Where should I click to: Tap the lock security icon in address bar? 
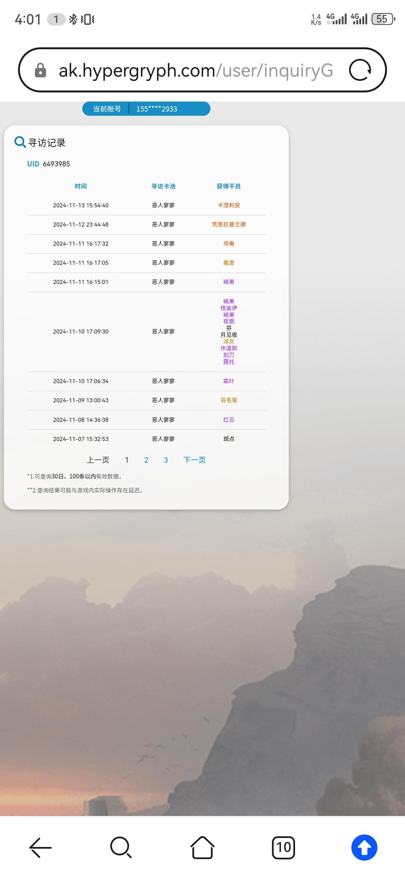pyautogui.click(x=40, y=70)
